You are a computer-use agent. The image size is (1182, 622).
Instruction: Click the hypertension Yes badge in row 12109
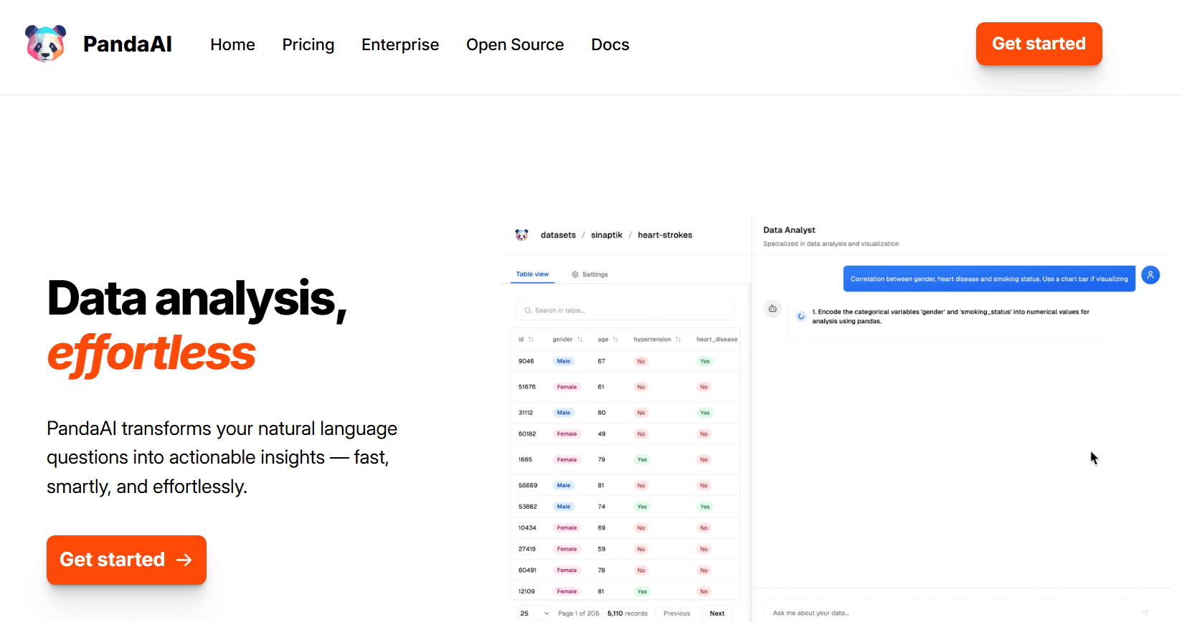[x=642, y=592]
